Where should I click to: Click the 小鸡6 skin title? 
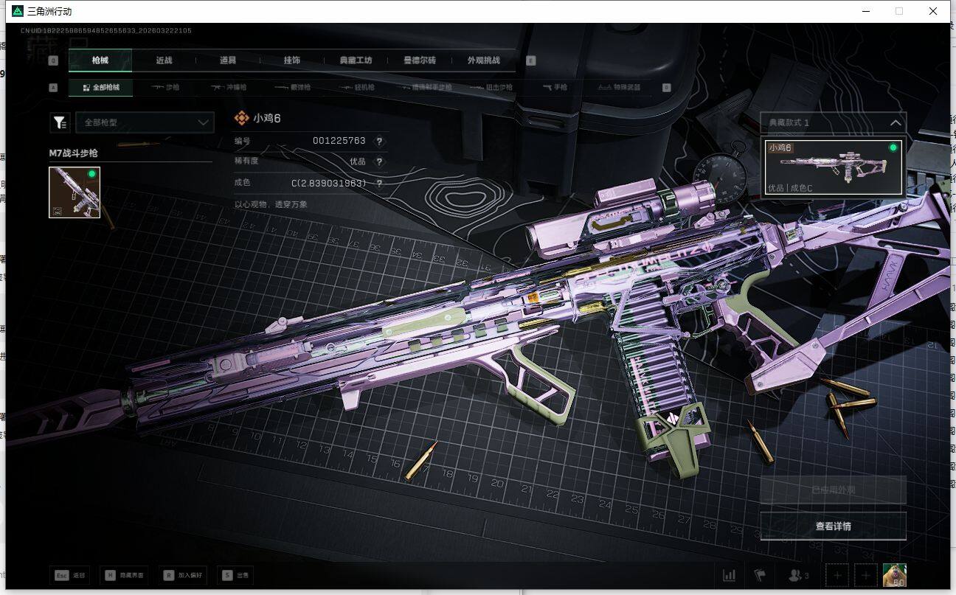tap(267, 118)
